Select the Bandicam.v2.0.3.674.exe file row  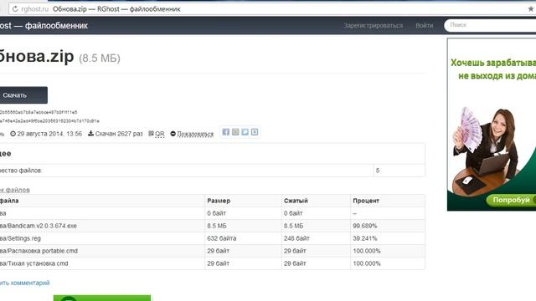212,226
